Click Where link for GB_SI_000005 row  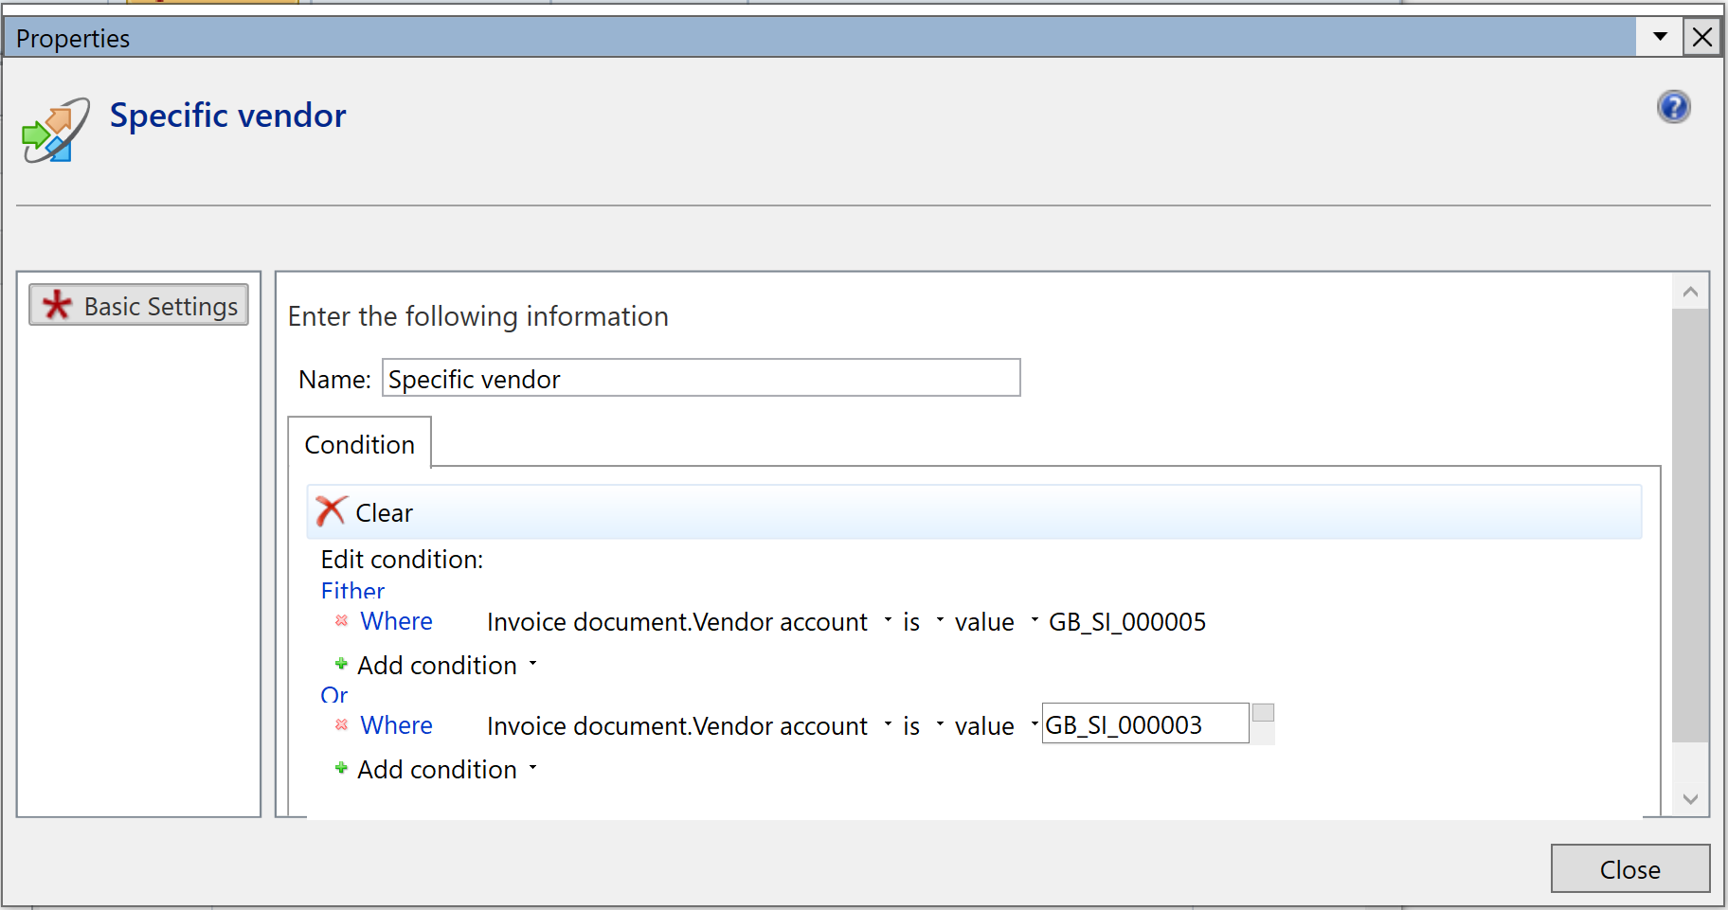coord(396,620)
